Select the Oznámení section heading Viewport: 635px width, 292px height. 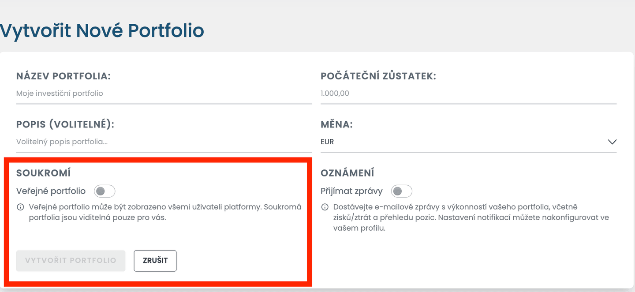coord(347,173)
